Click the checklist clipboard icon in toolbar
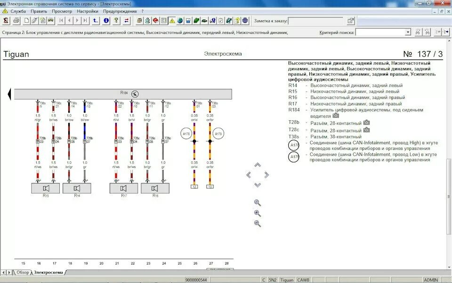The height and width of the screenshot is (283, 452). pos(220,20)
